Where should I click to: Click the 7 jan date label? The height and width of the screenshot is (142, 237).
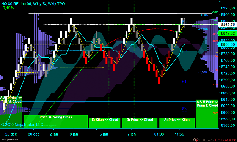point(132,134)
